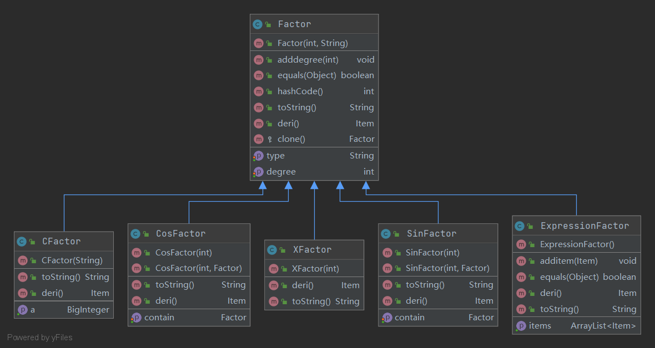
Task: Click the Powered by yFiles watermark
Action: click(40, 337)
